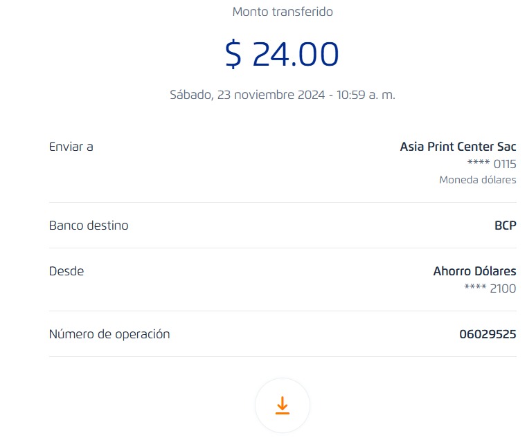Click the "Banco destino" label
The height and width of the screenshot is (440, 527).
pyautogui.click(x=89, y=226)
